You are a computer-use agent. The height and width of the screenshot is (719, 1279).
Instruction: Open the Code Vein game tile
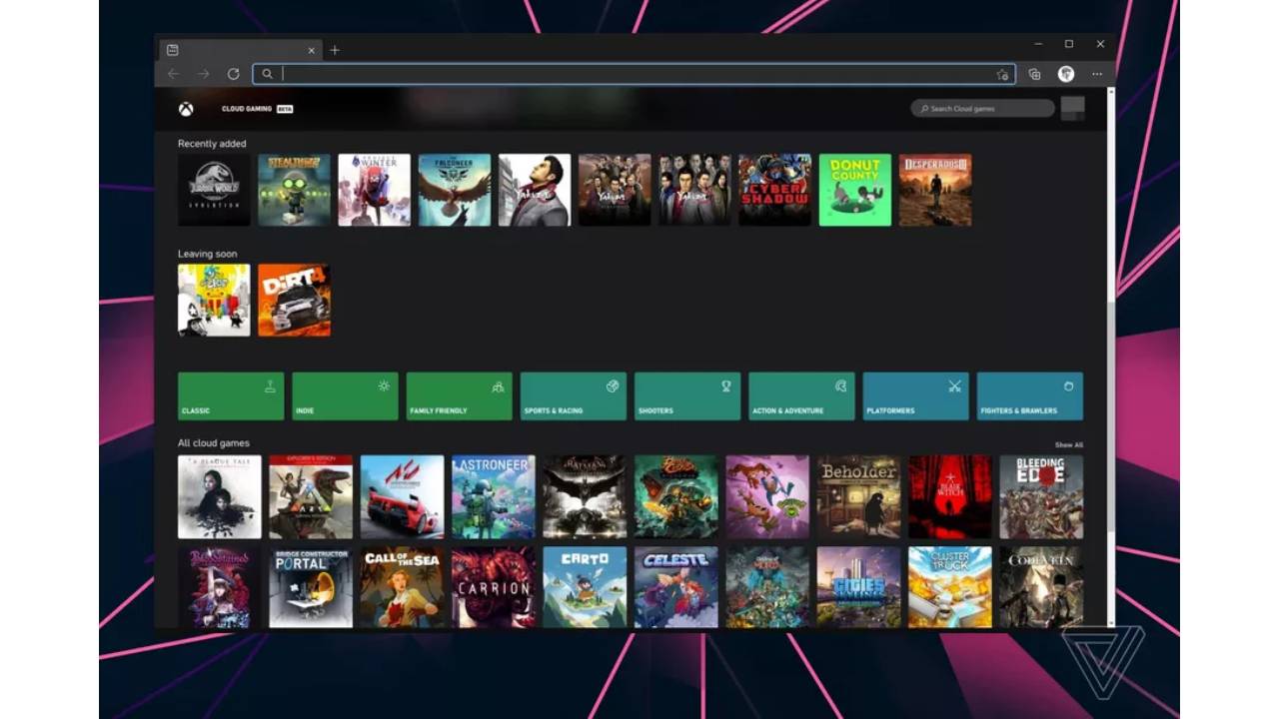(1041, 587)
